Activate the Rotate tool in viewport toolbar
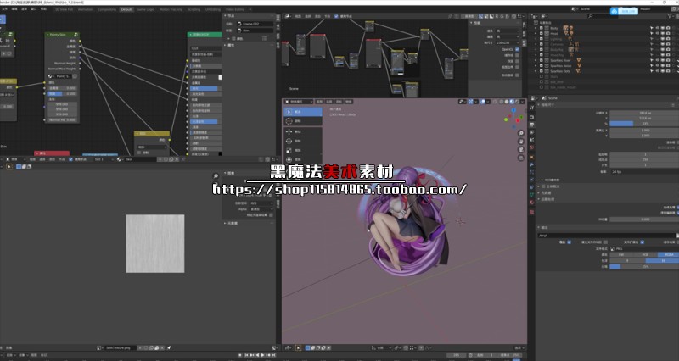This screenshot has width=679, height=361. [x=303, y=141]
